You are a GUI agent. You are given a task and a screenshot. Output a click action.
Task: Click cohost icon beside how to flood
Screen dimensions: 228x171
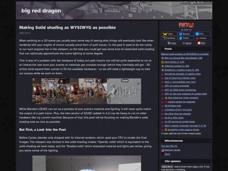[163, 78]
